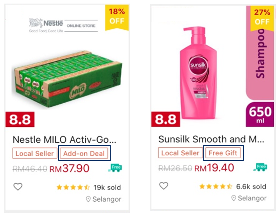
Task: Click the Local Seller tag under the Sunsilk title
Action: pyautogui.click(x=180, y=153)
